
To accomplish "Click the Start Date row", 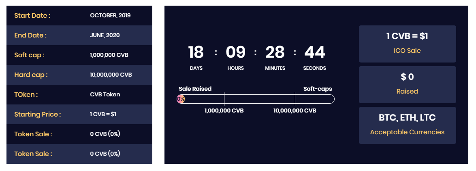I will click(x=79, y=16).
